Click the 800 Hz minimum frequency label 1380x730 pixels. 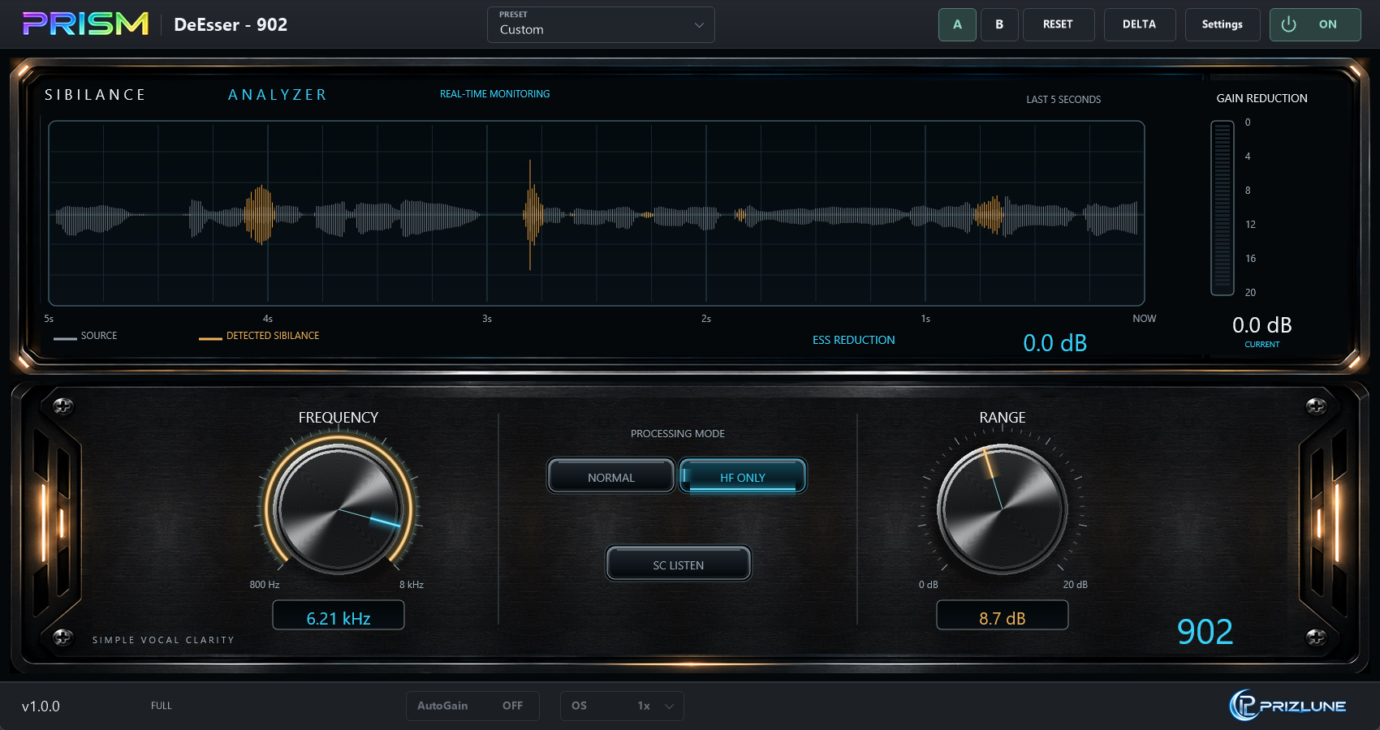(265, 585)
